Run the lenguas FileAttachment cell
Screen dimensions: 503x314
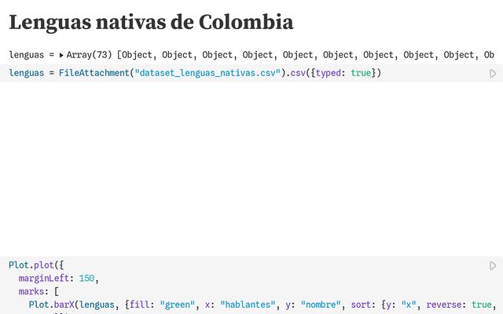click(x=493, y=74)
